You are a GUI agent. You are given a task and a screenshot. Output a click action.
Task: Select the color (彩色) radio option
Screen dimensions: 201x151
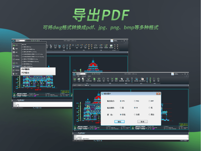(121, 115)
